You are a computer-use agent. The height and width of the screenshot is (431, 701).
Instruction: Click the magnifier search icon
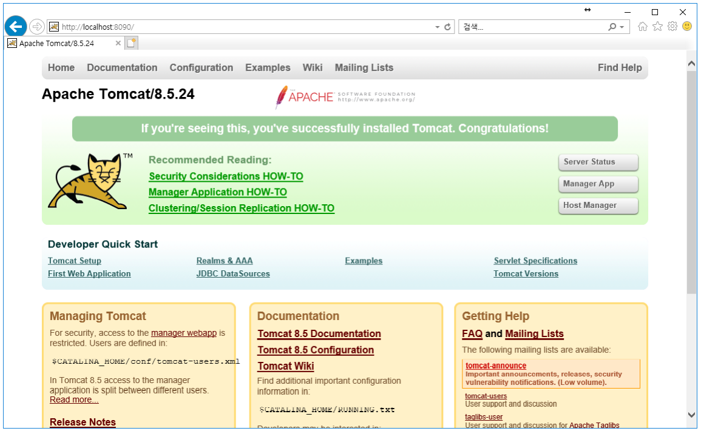point(612,27)
